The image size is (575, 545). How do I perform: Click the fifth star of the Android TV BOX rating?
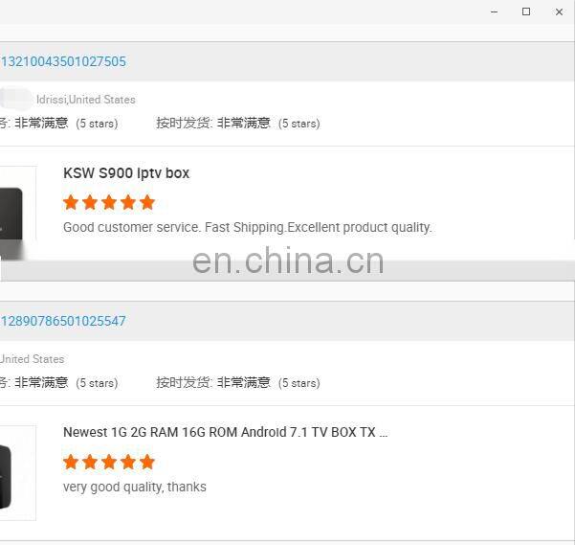click(x=147, y=462)
